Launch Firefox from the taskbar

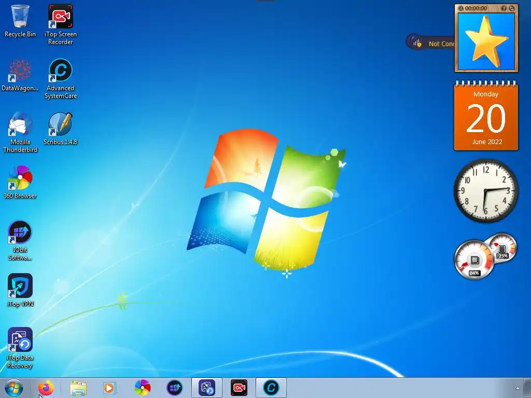tap(46, 388)
